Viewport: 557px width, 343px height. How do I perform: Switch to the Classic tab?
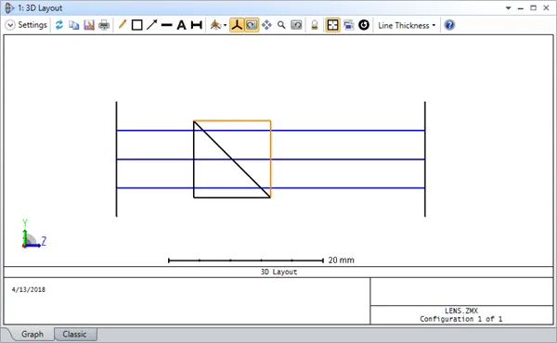(74, 334)
